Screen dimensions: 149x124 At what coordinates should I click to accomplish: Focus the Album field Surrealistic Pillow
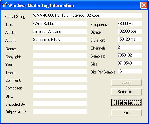point(60,40)
